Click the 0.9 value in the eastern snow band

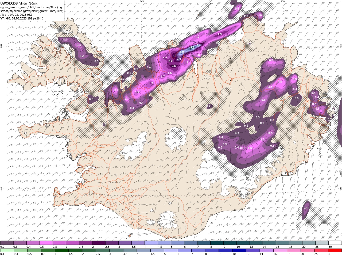(295, 79)
